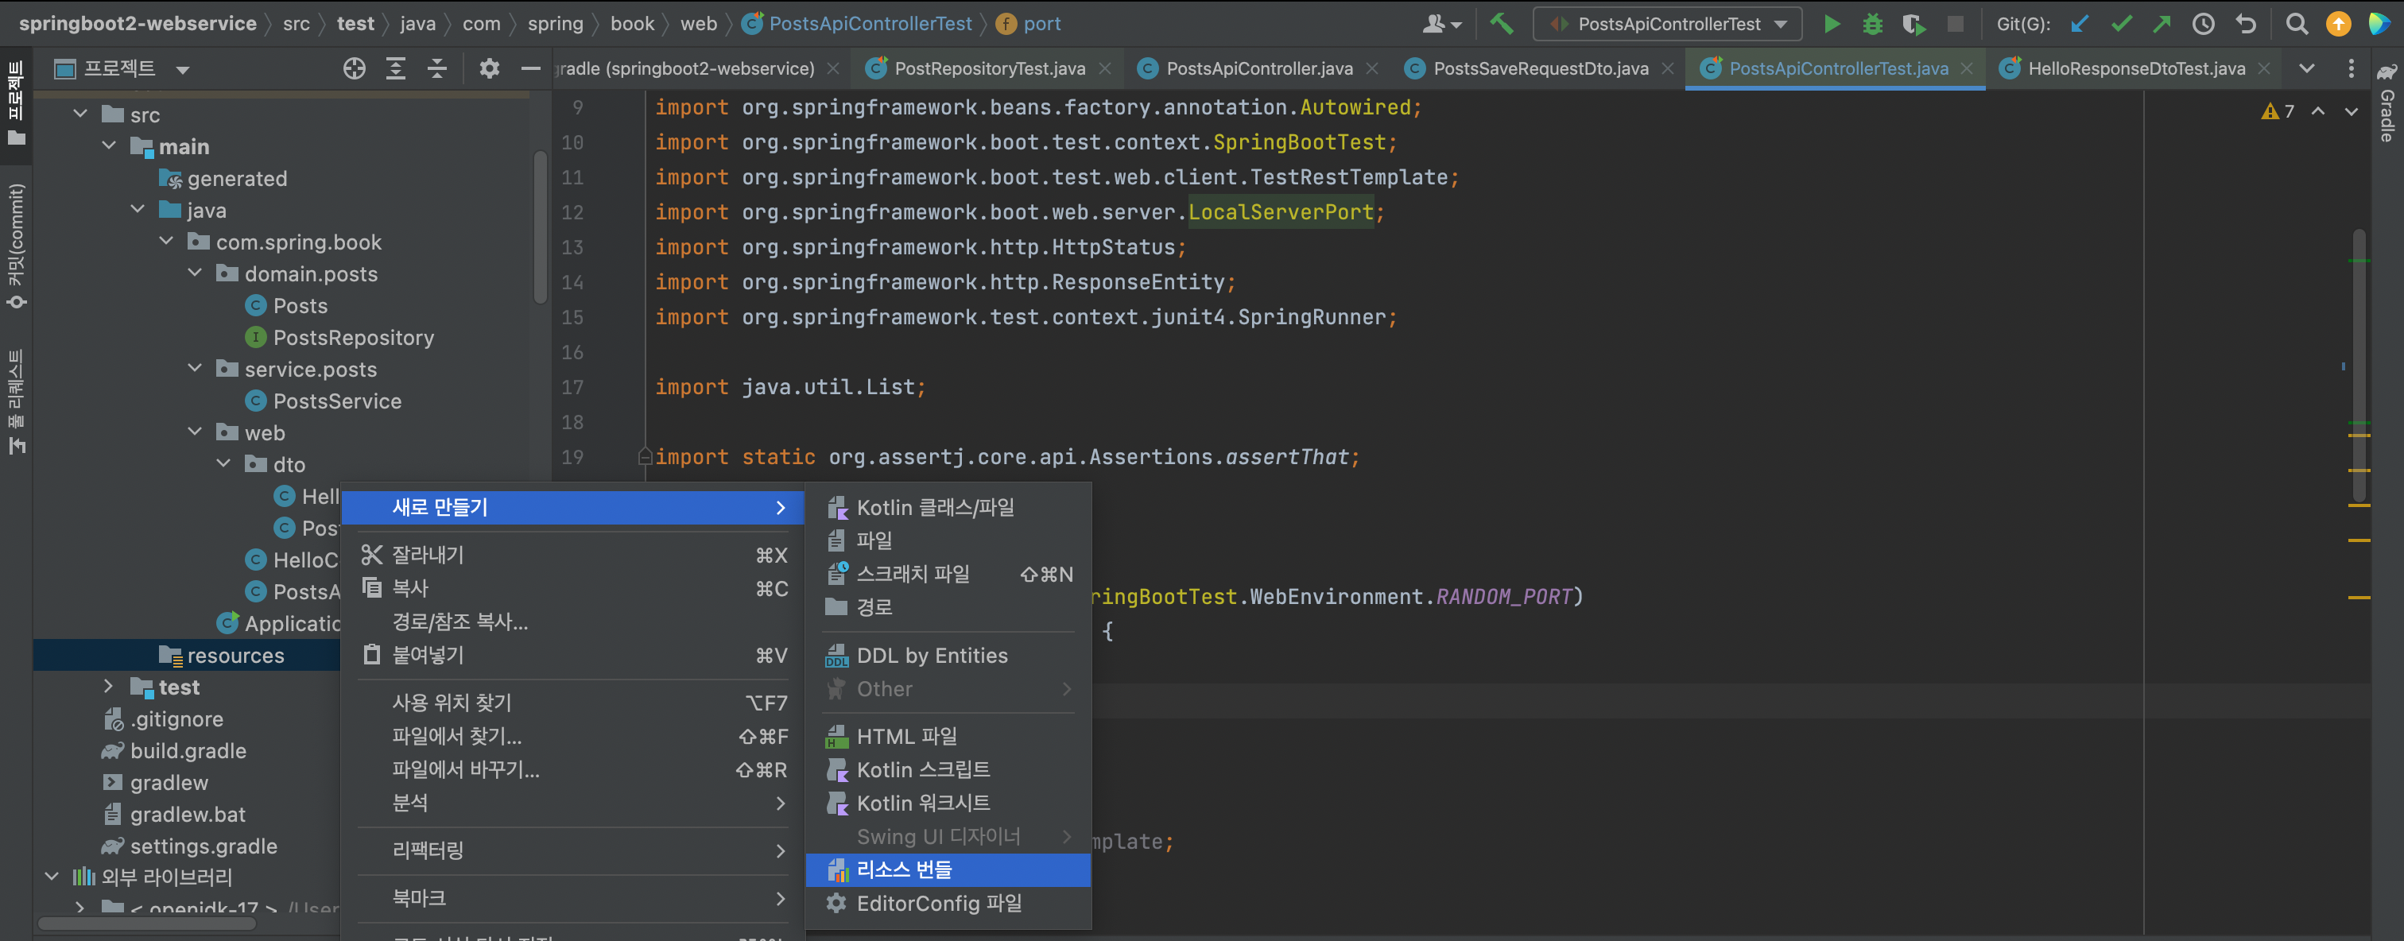
Task: Hide the project panel minus icon
Action: point(530,68)
